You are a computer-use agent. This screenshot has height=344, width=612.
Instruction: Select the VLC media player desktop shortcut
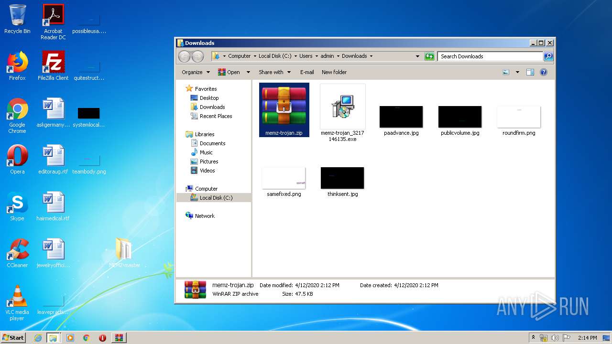(x=17, y=303)
